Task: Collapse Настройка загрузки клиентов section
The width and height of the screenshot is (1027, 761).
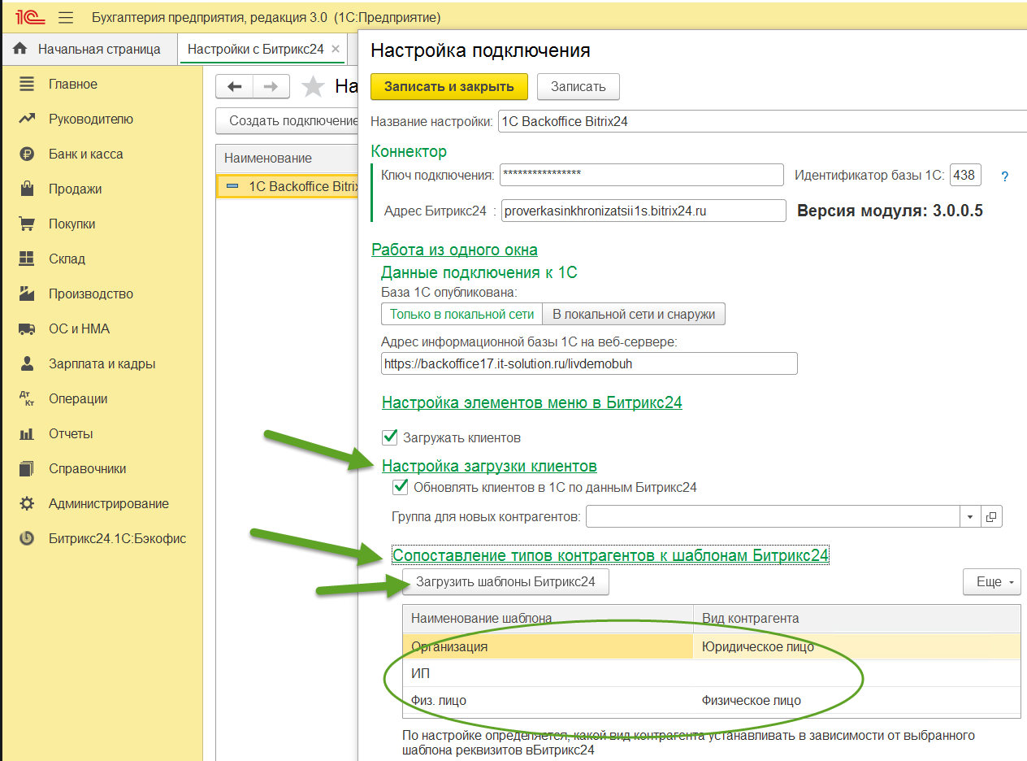Action: [x=489, y=466]
